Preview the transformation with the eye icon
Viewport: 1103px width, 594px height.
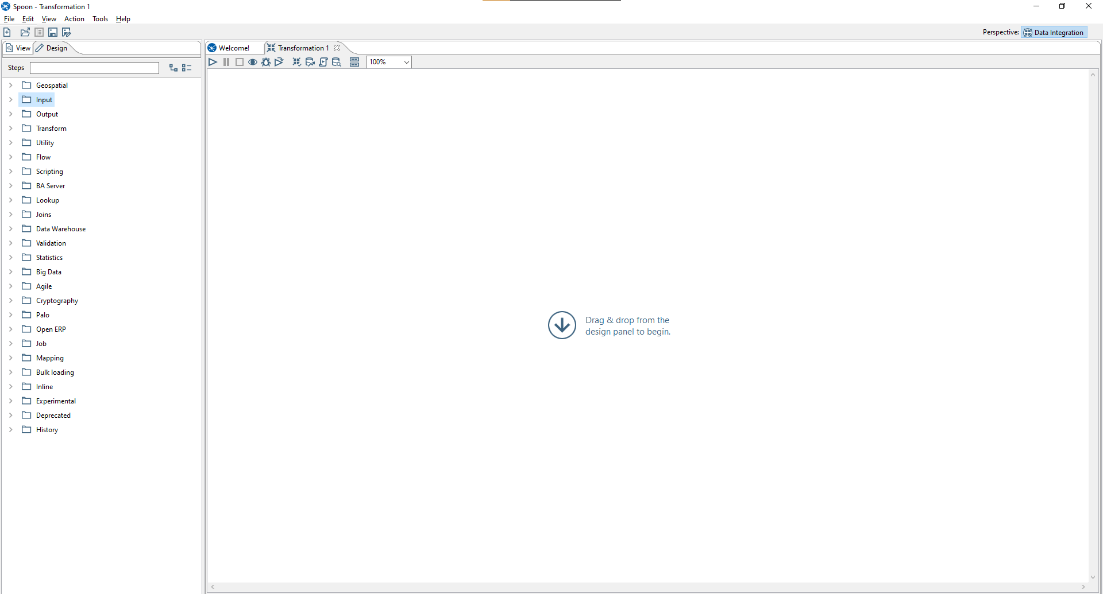pos(253,62)
